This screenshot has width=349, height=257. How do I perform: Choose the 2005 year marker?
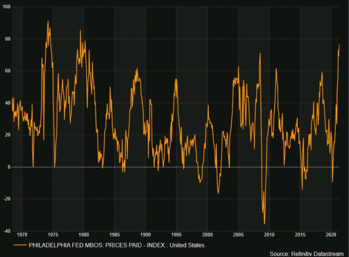tap(238, 235)
